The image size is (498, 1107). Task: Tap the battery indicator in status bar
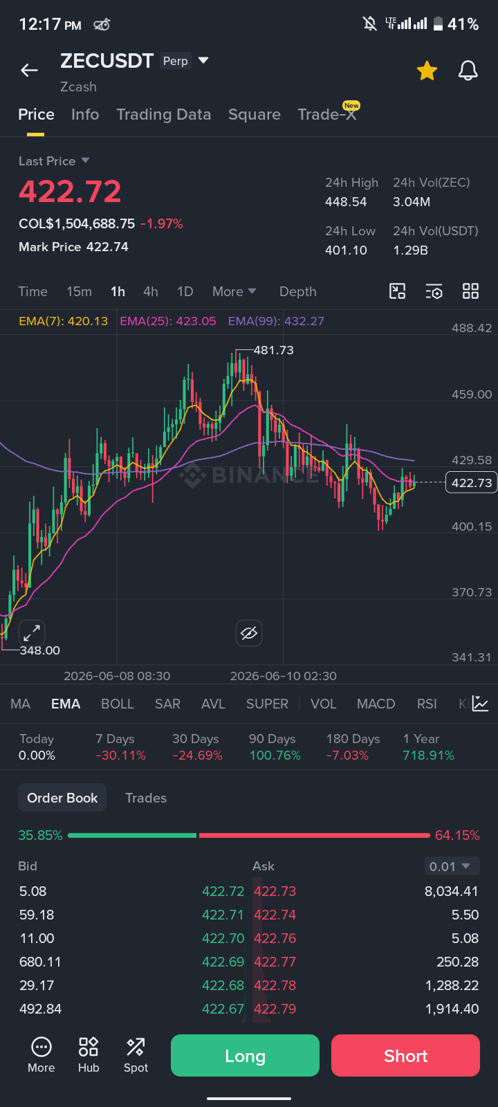(x=438, y=24)
